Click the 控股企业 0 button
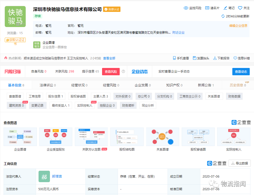Viewport: 254px width, 195px height. [107, 105]
